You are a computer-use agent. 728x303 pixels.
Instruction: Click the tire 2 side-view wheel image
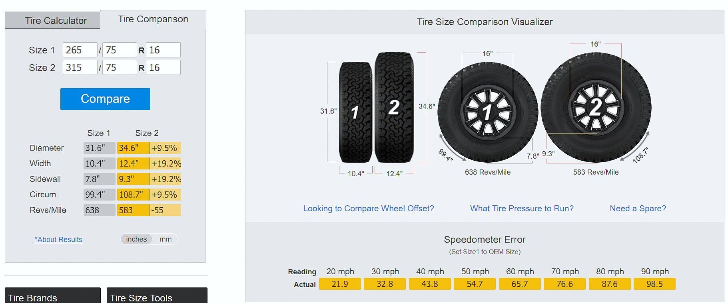(x=596, y=108)
